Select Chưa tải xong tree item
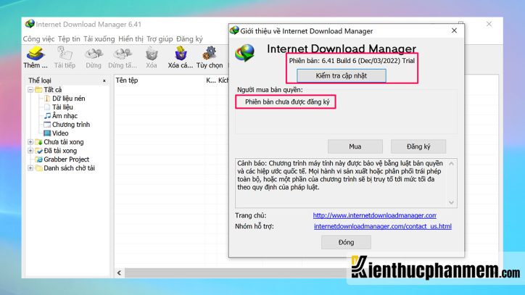The width and height of the screenshot is (525, 295). point(64,142)
